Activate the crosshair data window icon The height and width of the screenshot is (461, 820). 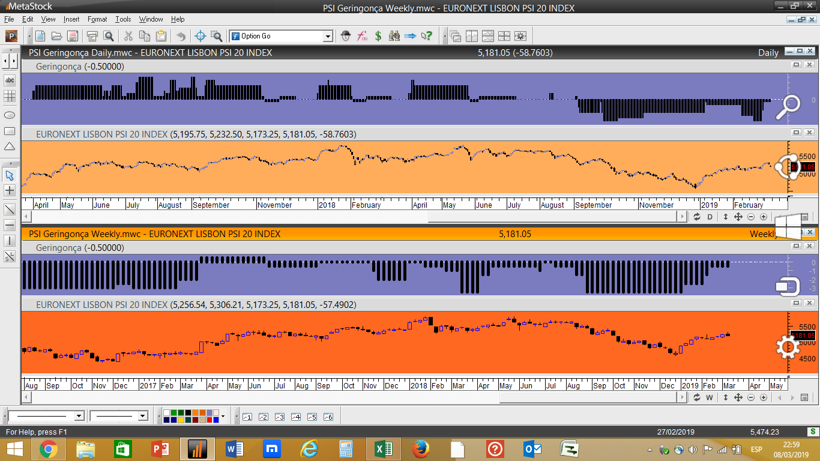[x=200, y=36]
